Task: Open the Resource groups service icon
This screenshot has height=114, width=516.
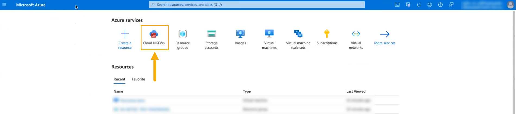Action: tap(183, 34)
